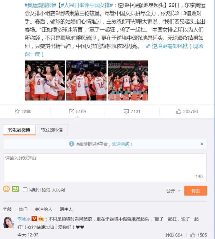The width and height of the screenshot is (215, 239).
Task: Open the #人民日报评中国女排# hashtag
Action: [x=87, y=5]
